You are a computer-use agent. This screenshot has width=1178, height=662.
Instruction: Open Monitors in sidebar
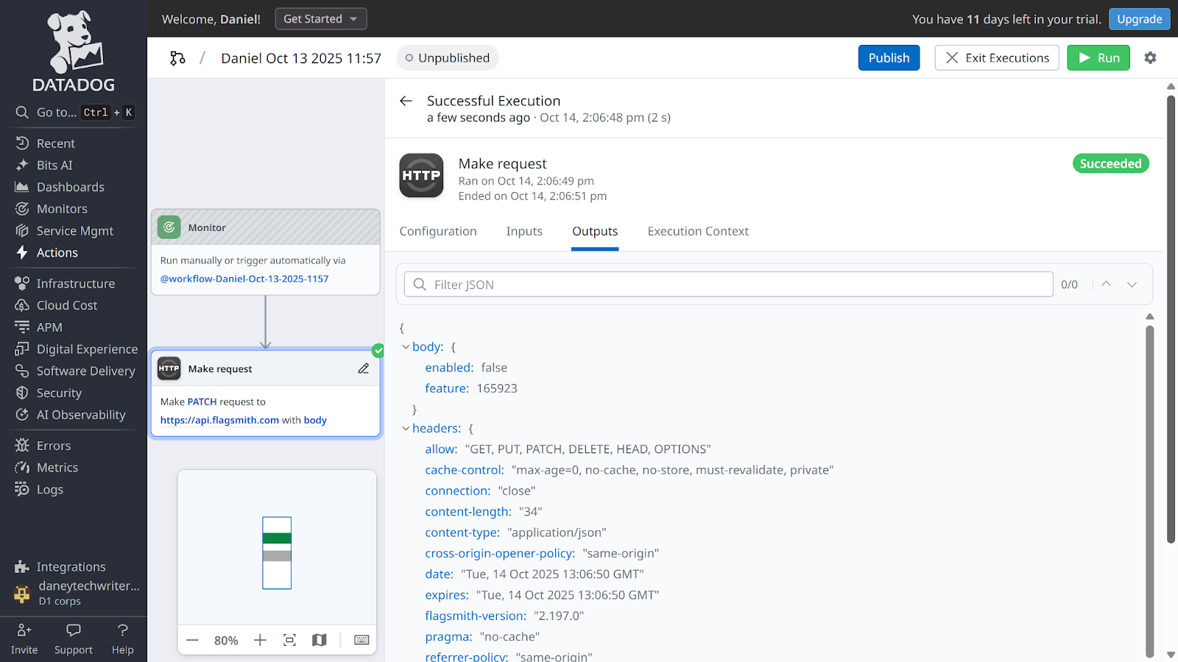tap(62, 209)
